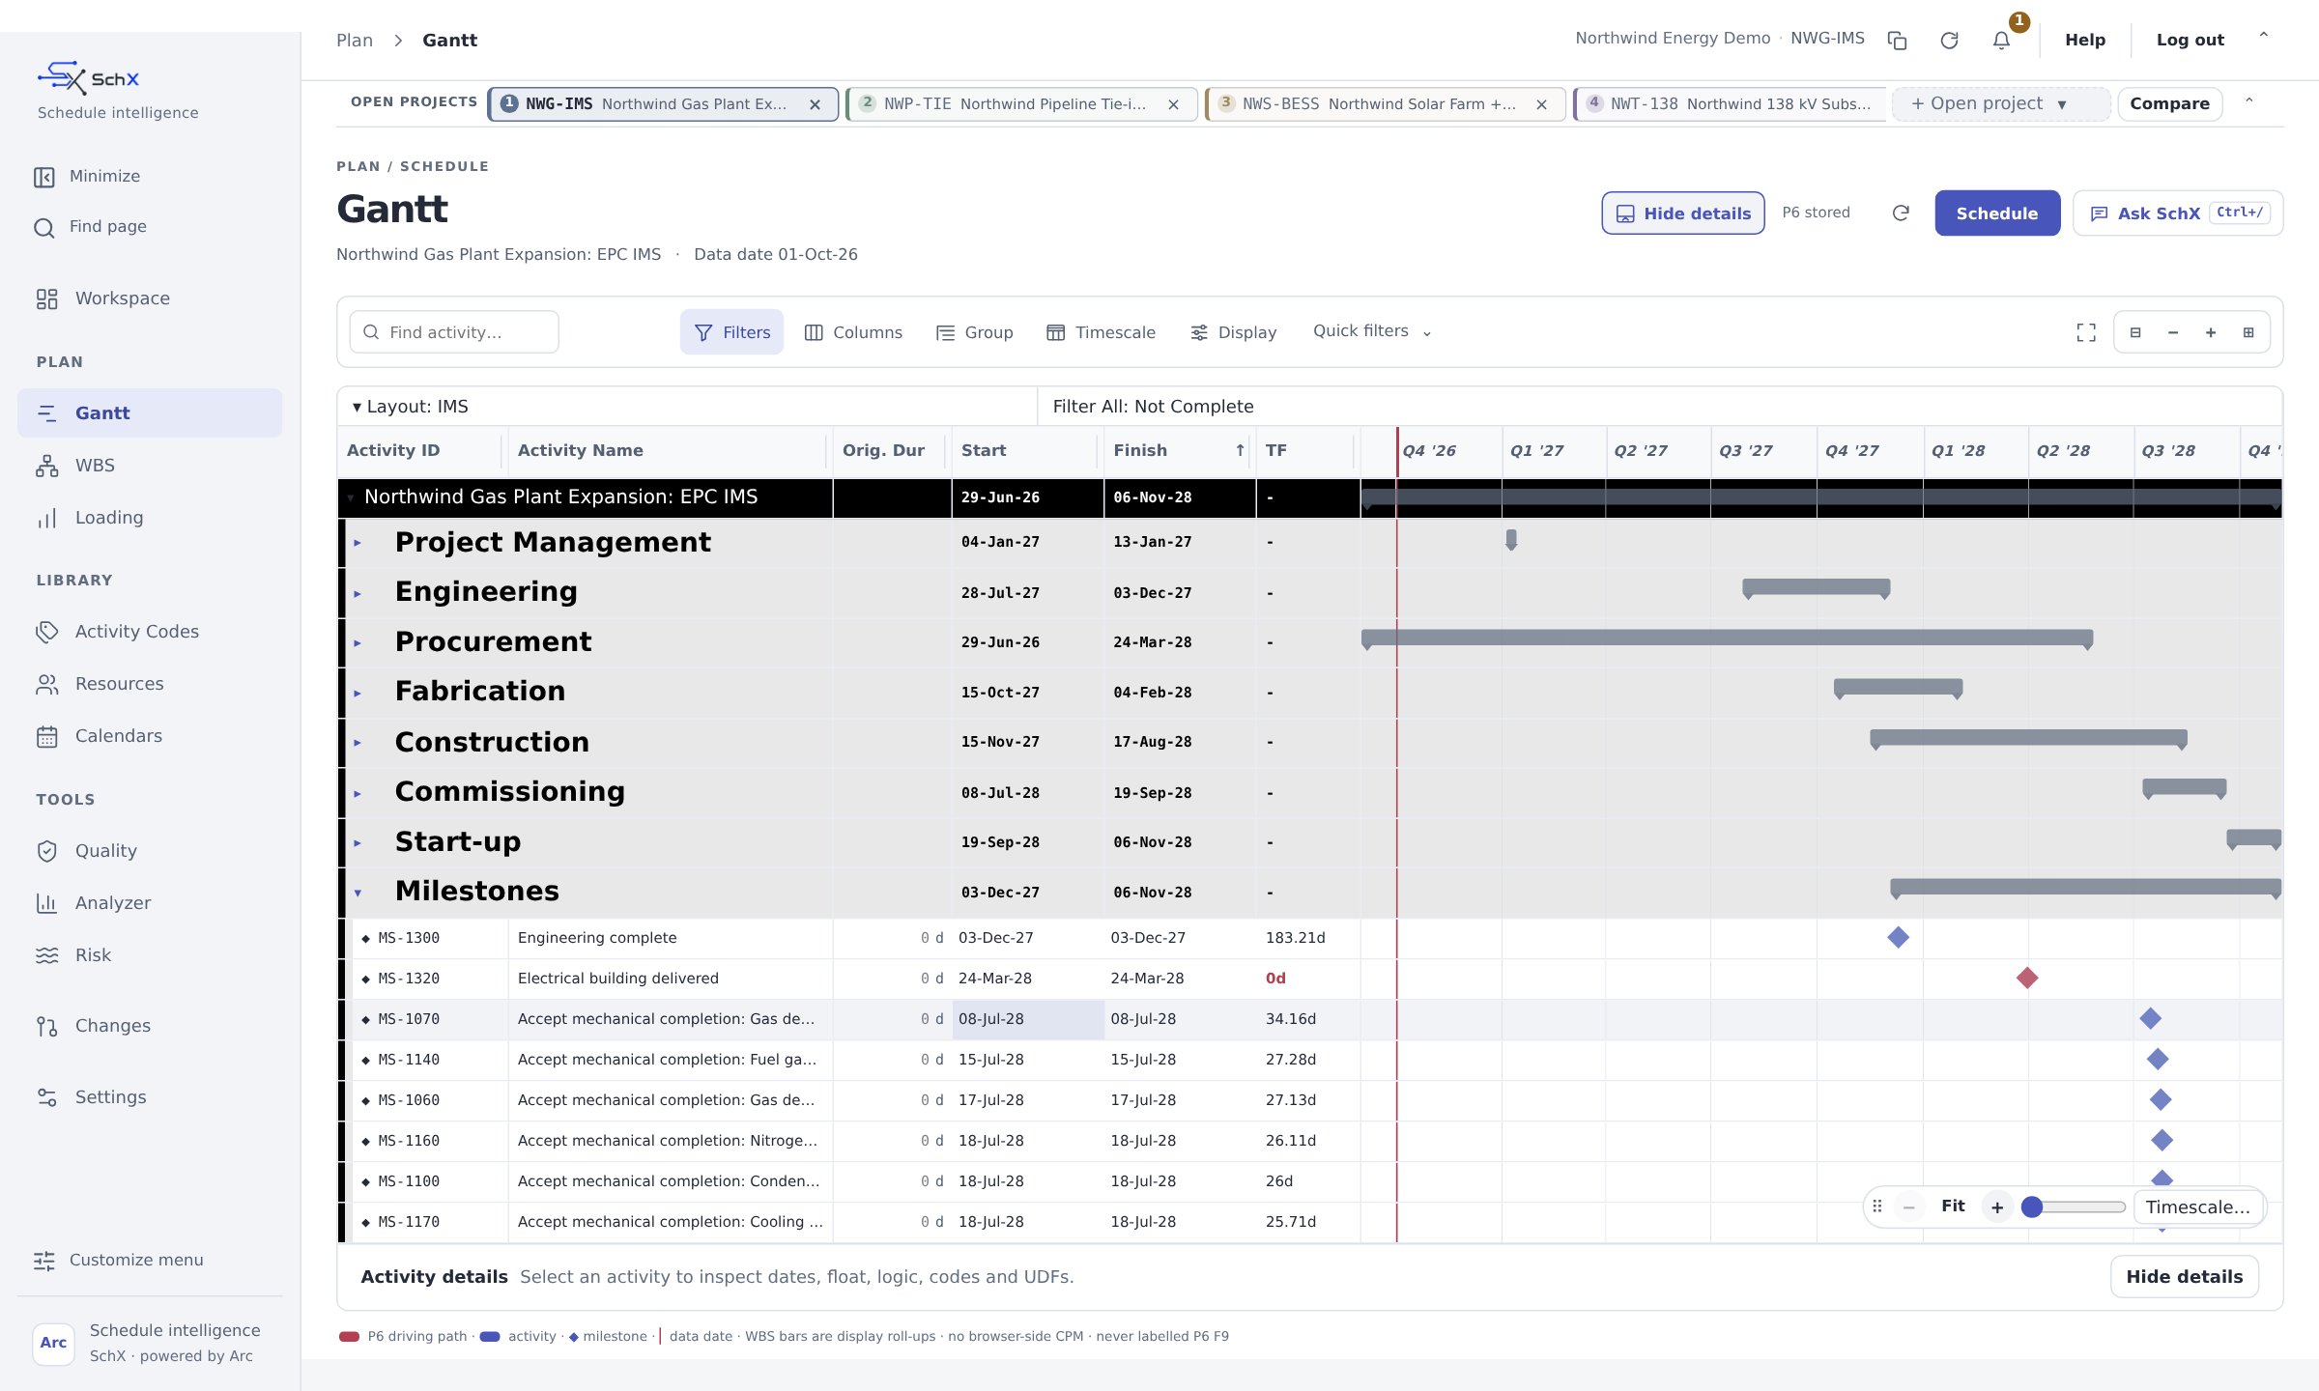Click the timescale zoom-in plus button
Image resolution: width=2319 pixels, height=1391 pixels.
point(1997,1207)
